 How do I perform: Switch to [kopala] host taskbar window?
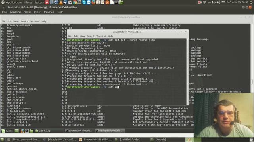pos(159,140)
